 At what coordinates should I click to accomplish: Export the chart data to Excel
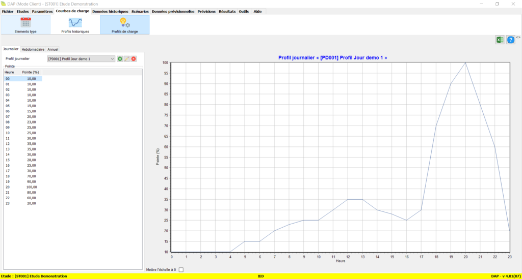(500, 40)
